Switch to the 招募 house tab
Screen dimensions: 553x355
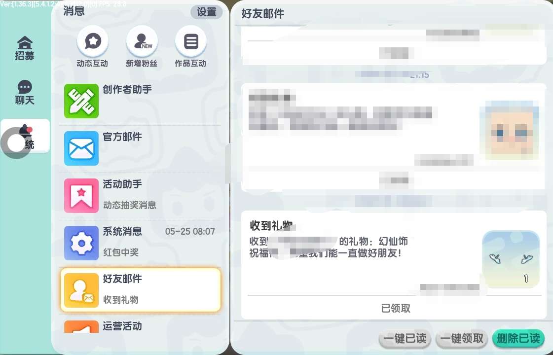pyautogui.click(x=25, y=48)
